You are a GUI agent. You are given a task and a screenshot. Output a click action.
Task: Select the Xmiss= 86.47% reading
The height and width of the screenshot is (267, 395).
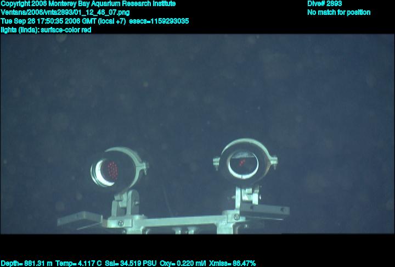point(232,264)
